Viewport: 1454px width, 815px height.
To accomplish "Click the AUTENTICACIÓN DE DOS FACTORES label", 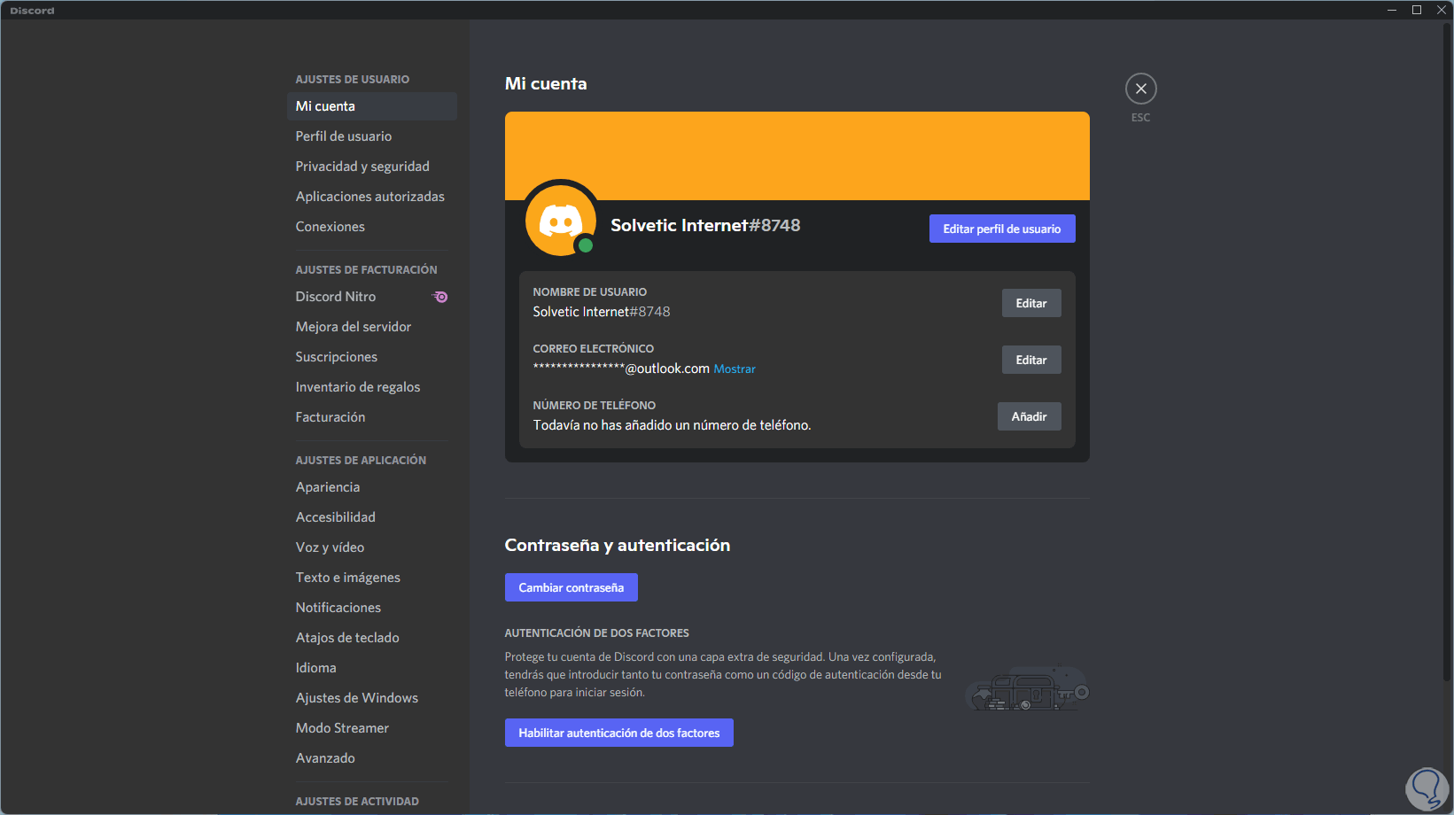I will click(597, 633).
